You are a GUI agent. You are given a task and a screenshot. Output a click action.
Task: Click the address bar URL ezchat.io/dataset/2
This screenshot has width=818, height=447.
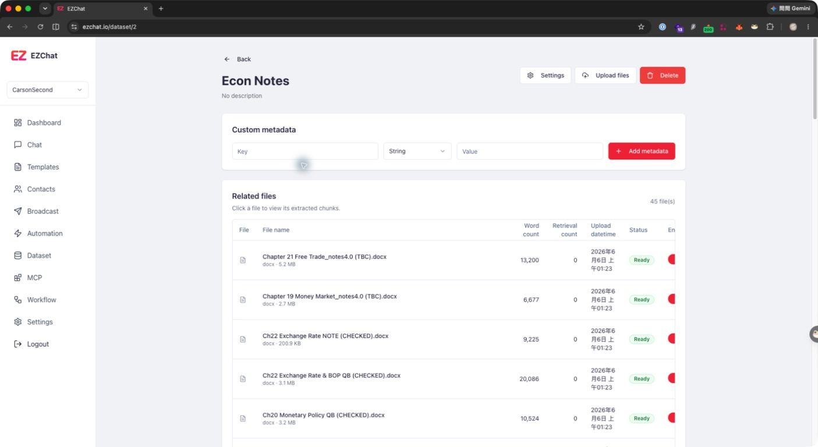pyautogui.click(x=109, y=27)
